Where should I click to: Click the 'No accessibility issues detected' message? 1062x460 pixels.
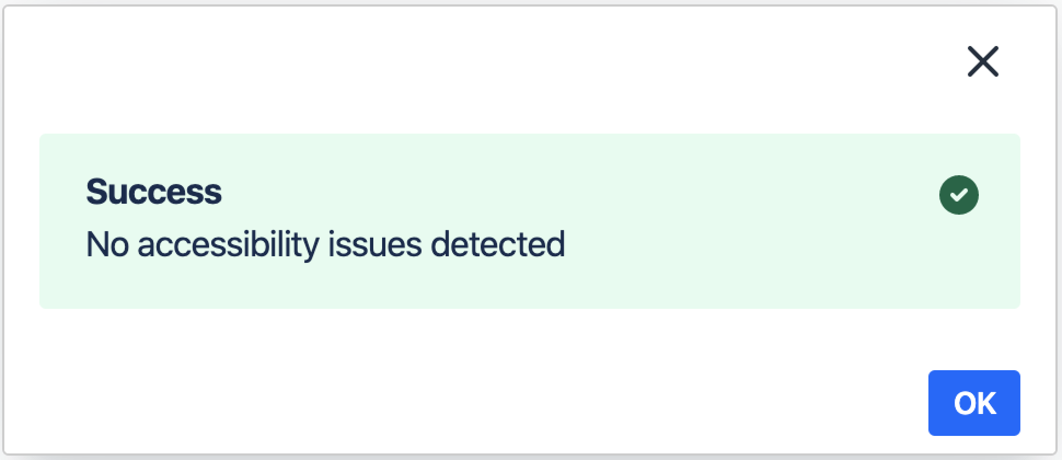[326, 244]
